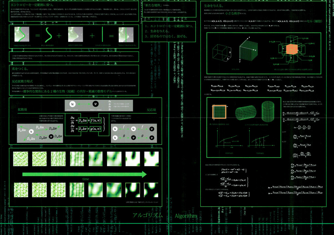The width and height of the screenshot is (334, 235).
Task: Select the white u circle above equations
Action: (x=72, y=104)
